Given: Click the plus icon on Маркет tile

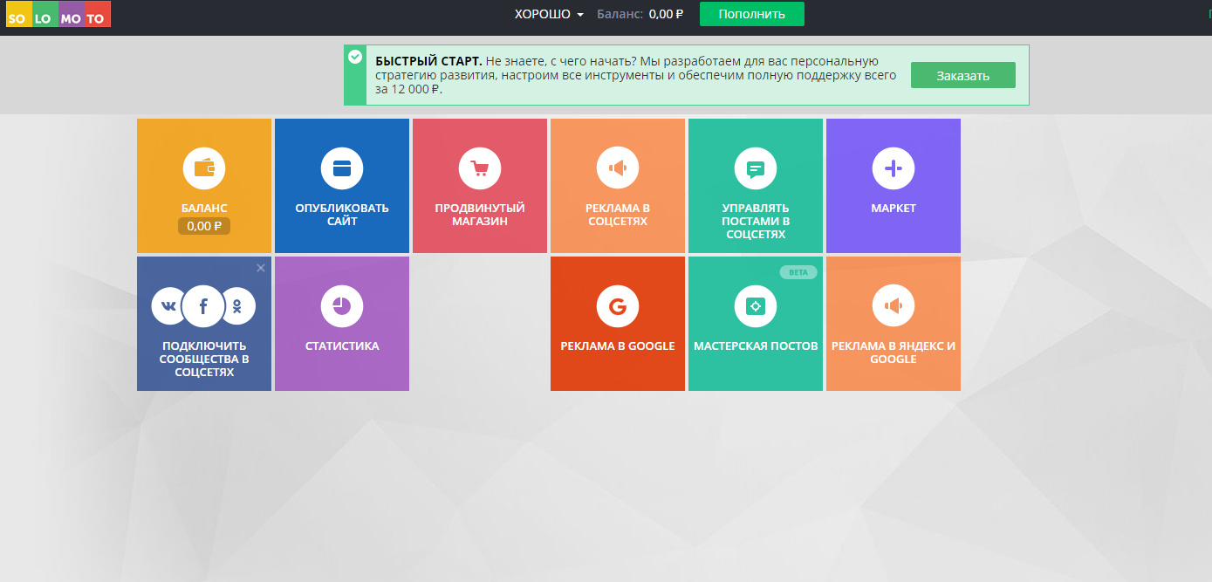Looking at the screenshot, I should [x=894, y=168].
